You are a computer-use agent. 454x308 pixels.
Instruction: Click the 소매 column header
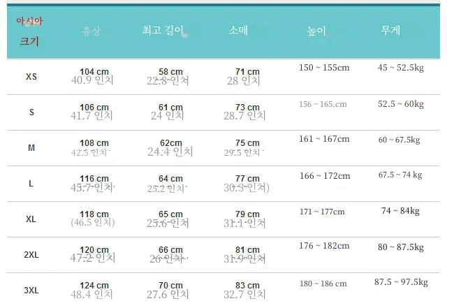pyautogui.click(x=238, y=30)
